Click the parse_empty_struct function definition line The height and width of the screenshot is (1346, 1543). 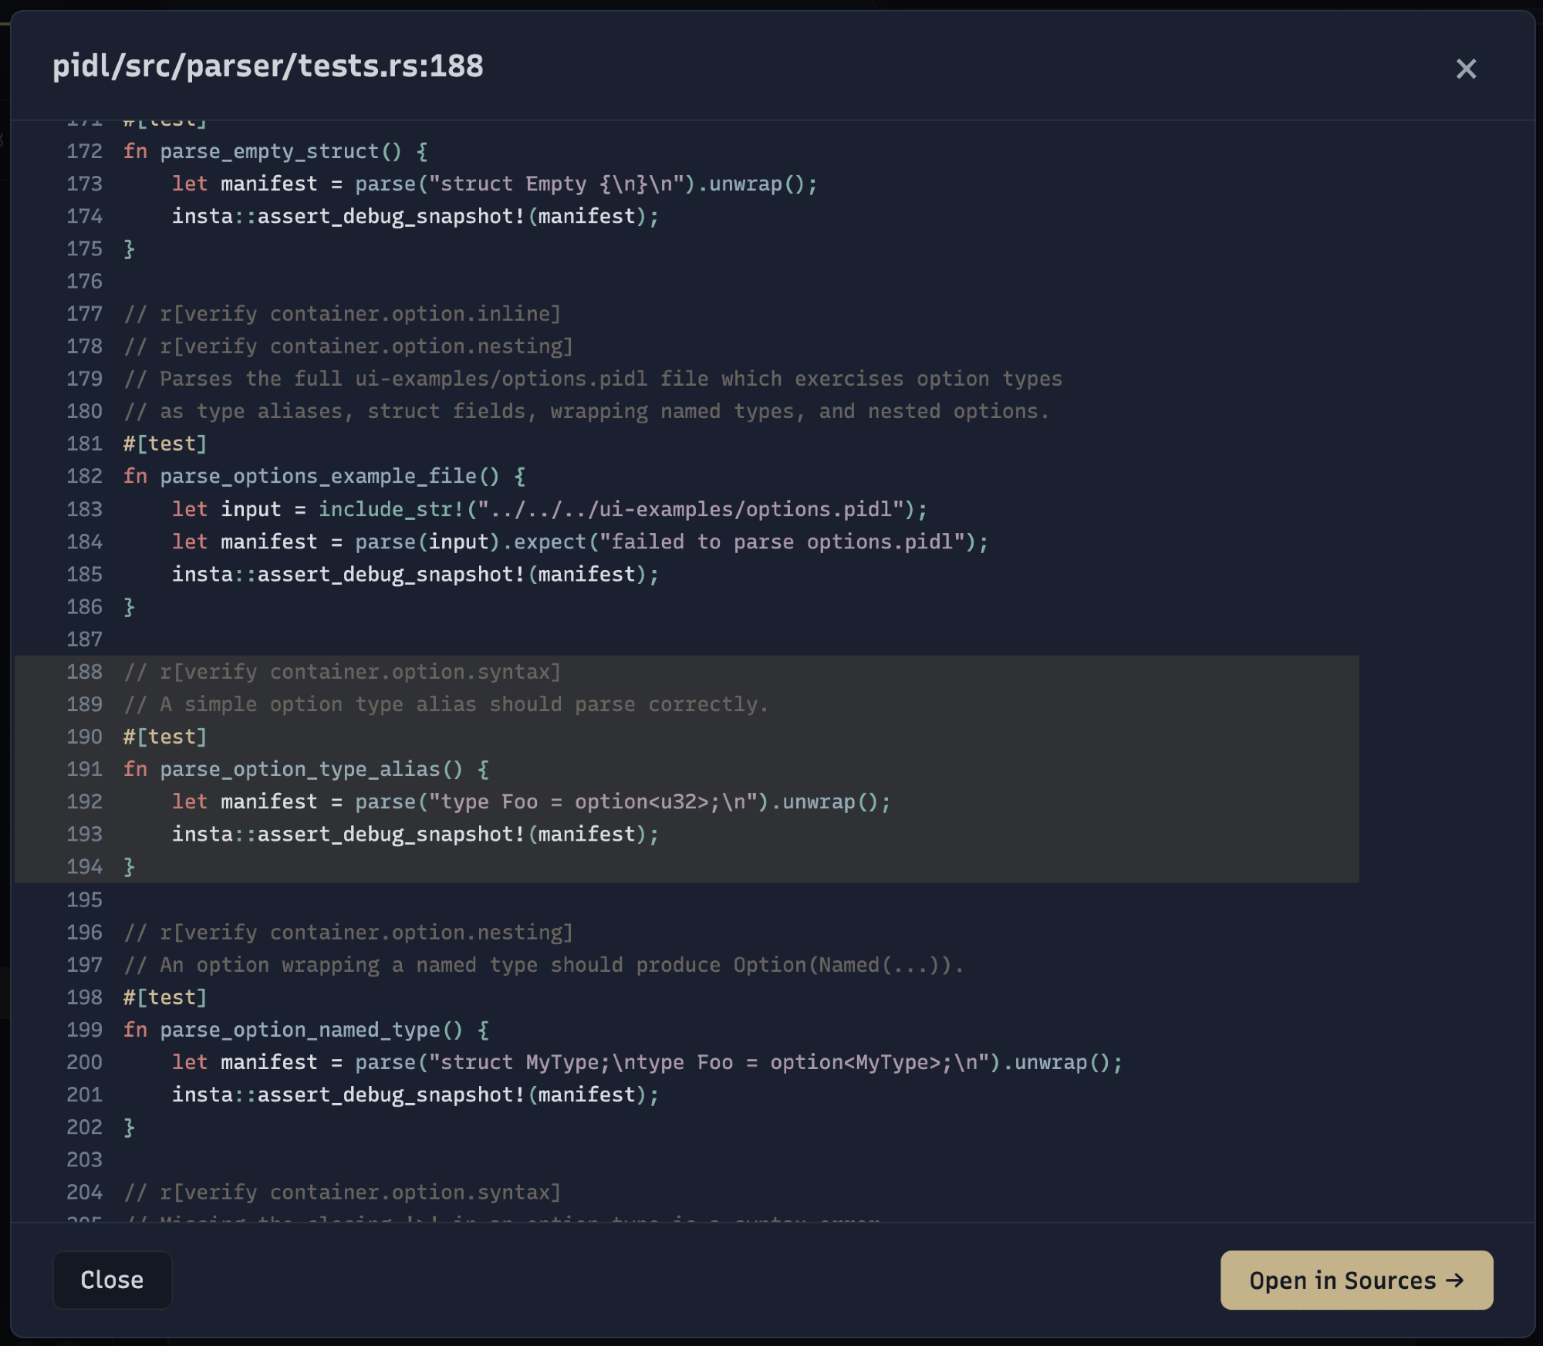[269, 151]
